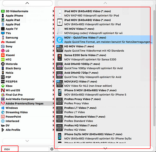This screenshot has height=152, width=156.
Task: Click the PowerPoint icon
Action: click(x=3, y=117)
